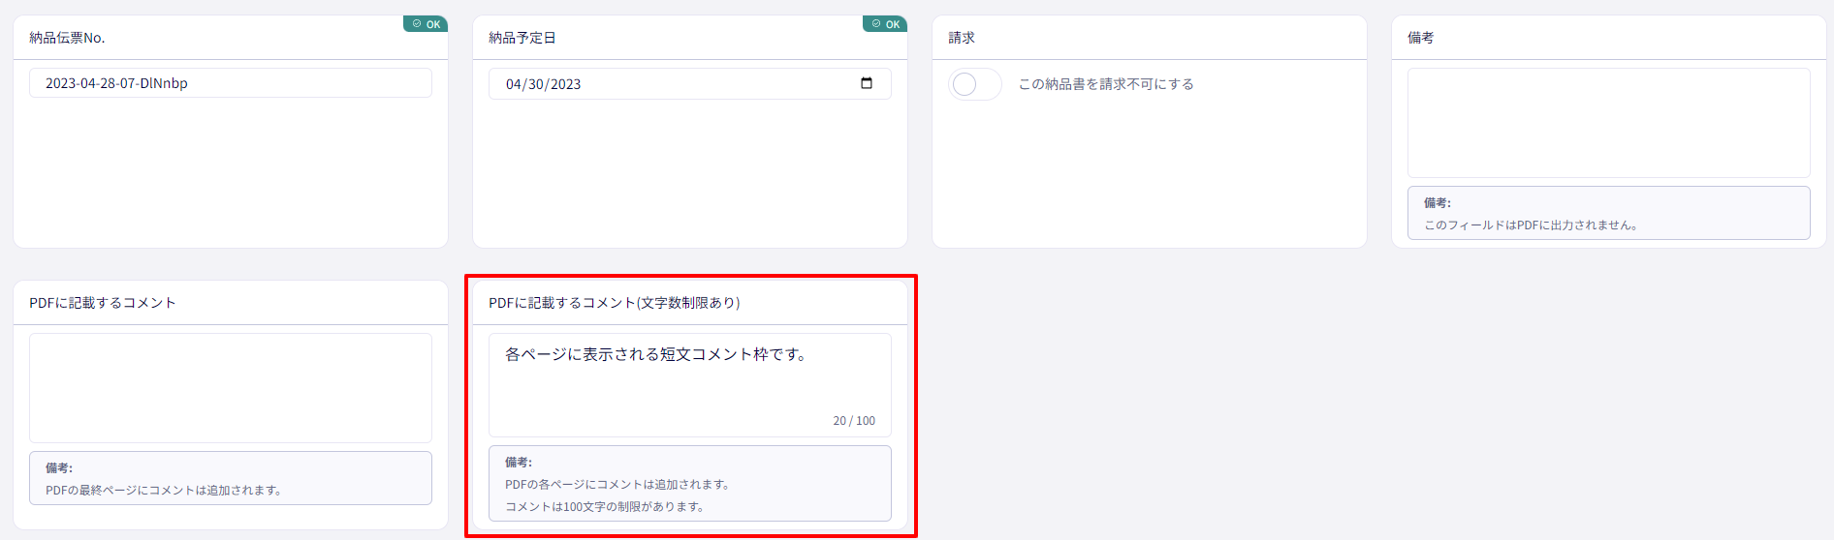This screenshot has height=540, width=1834.
Task: Toggle the この納品書を請求不可にする switch
Action: [x=974, y=84]
